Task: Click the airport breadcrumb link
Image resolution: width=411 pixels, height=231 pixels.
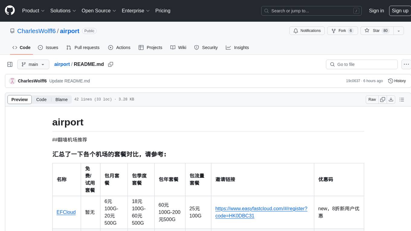Action: pos(62,64)
